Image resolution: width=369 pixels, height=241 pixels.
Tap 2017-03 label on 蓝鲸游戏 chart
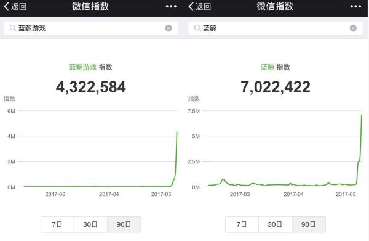(x=55, y=194)
